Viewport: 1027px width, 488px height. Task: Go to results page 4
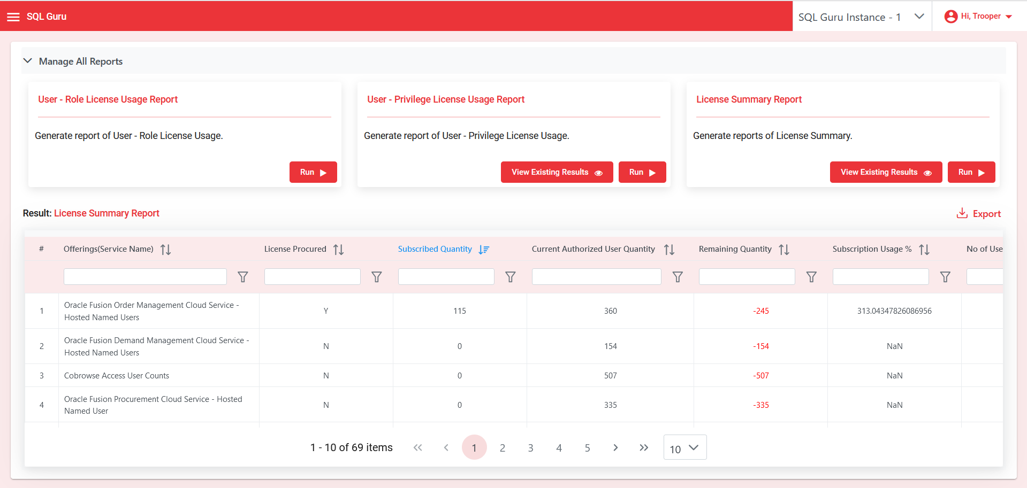tap(559, 448)
